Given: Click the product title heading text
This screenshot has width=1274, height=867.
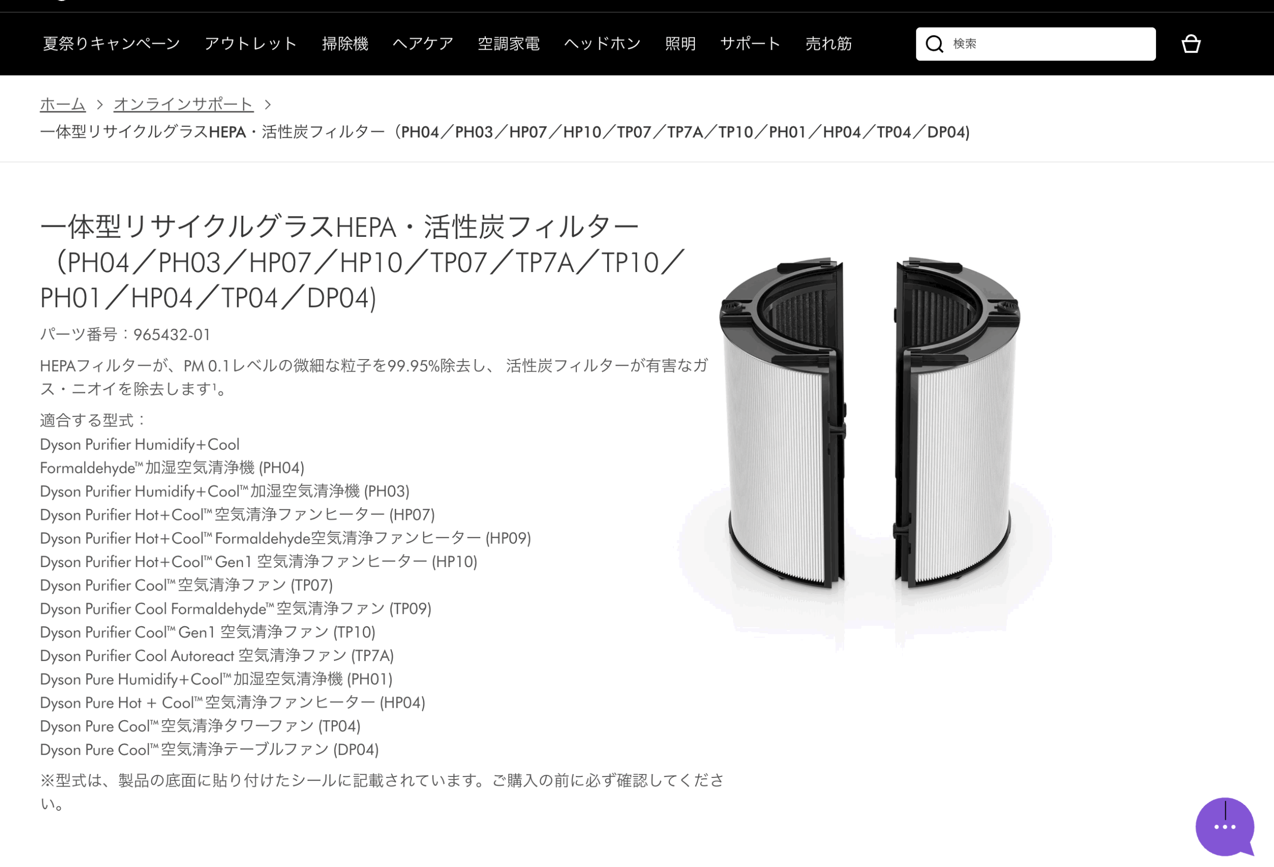Looking at the screenshot, I should (362, 262).
